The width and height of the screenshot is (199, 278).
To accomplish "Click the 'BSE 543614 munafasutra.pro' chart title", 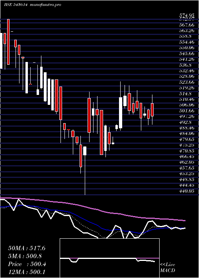I will (33, 5).
